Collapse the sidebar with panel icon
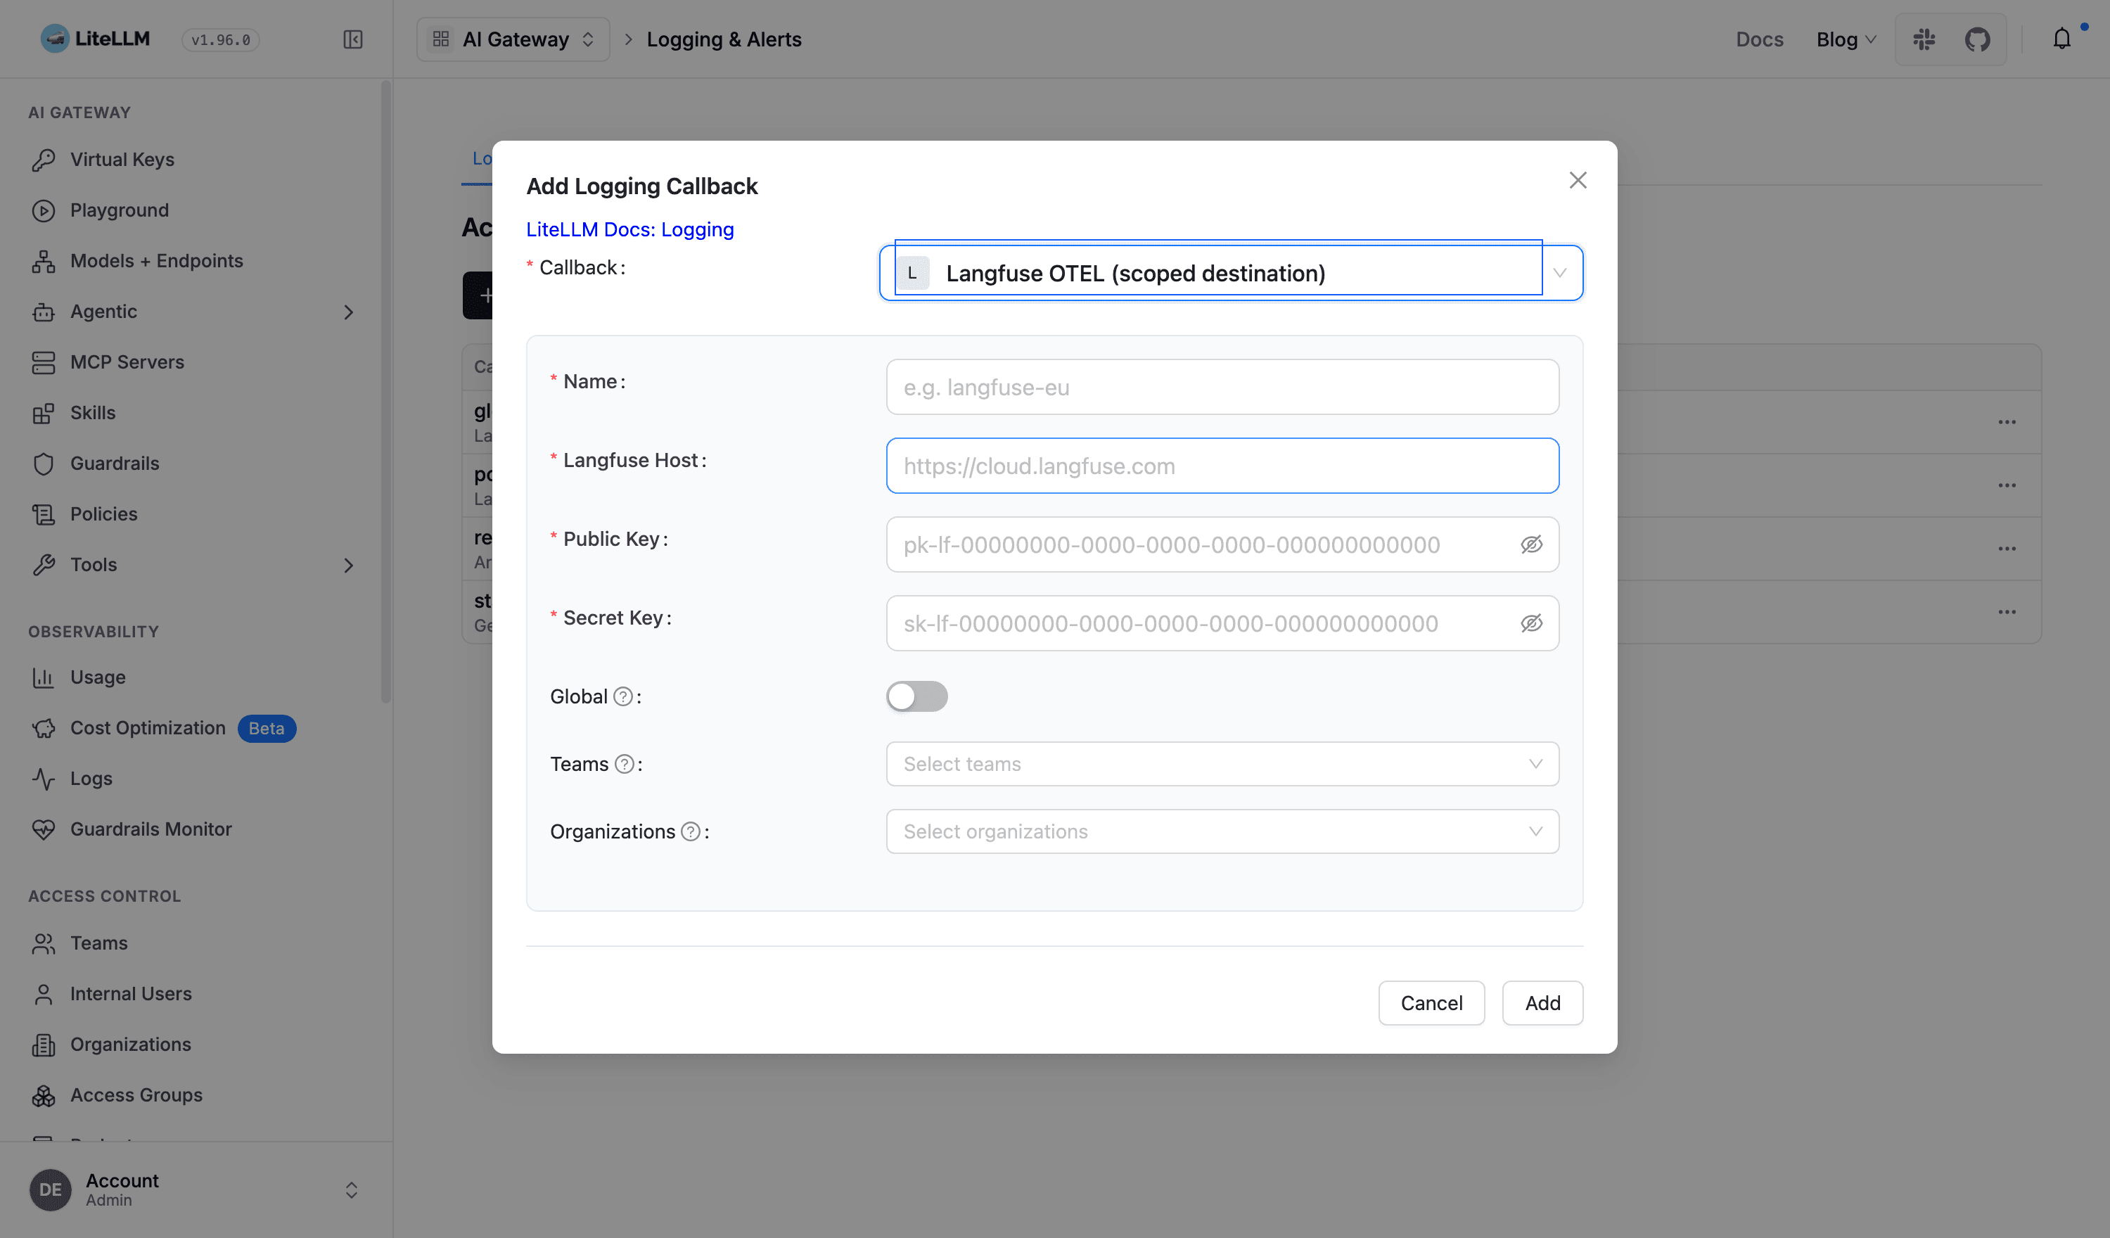Screen dimensions: 2110x1238 pos(352,39)
